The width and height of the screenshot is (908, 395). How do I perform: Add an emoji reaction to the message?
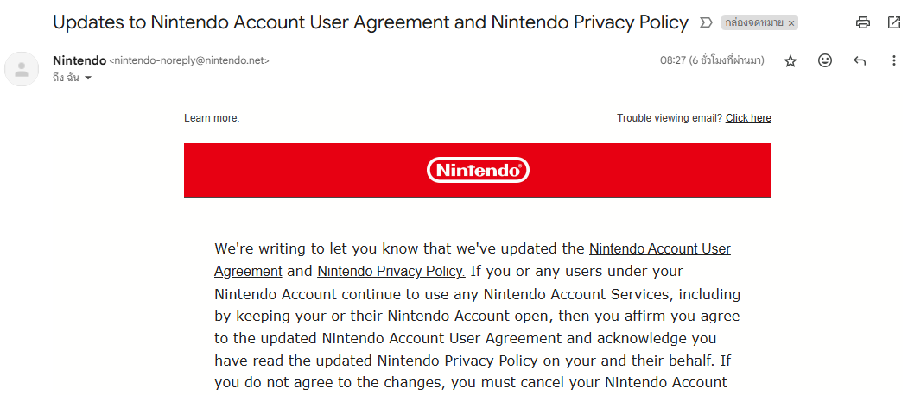pyautogui.click(x=824, y=60)
